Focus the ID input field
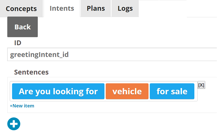 point(112,55)
